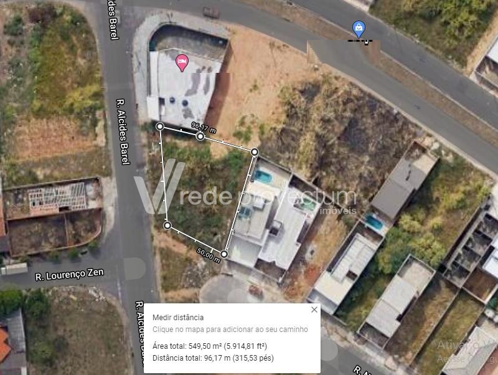Viewport: 498px width, 375px height.
Task: Click the blurred label under shopping pin
Action: coord(360,41)
